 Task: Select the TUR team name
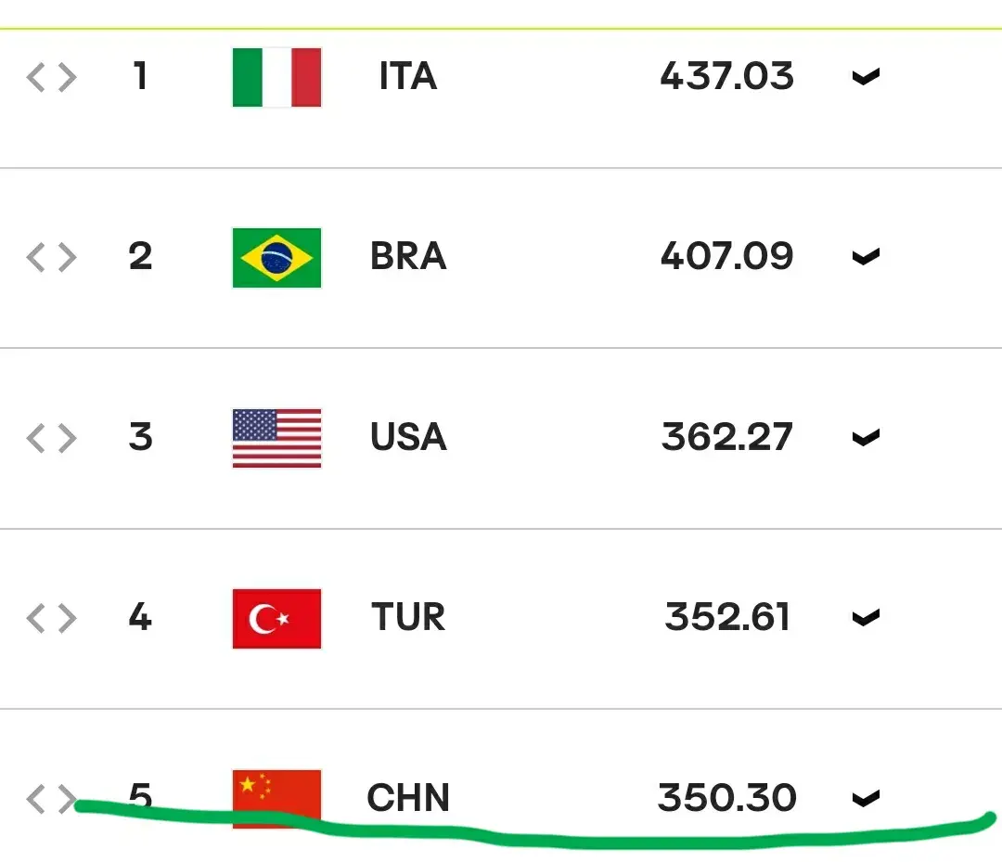407,617
